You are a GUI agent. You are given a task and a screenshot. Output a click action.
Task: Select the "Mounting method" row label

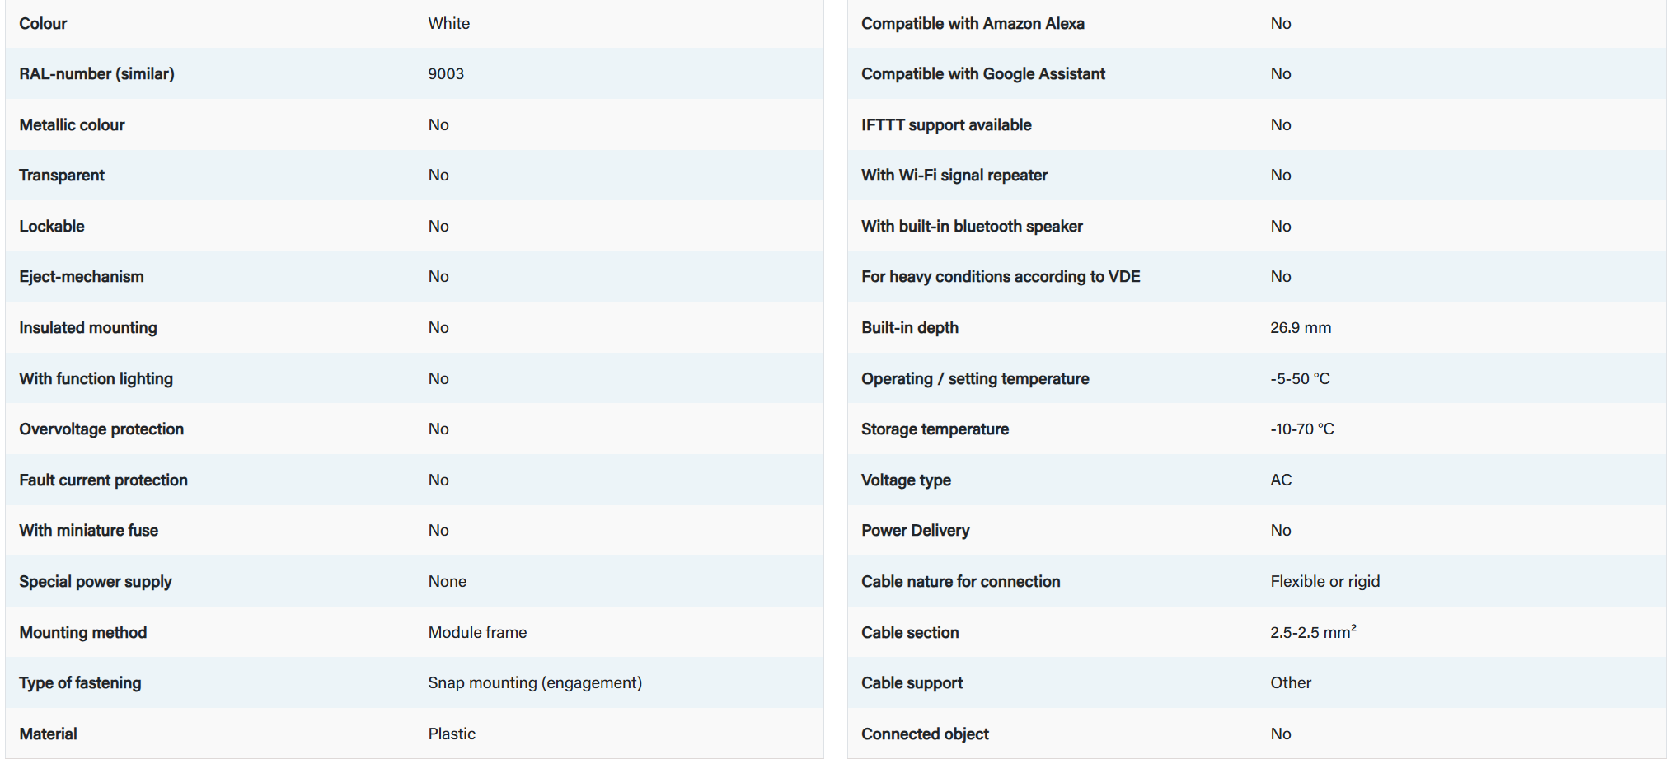pos(82,633)
